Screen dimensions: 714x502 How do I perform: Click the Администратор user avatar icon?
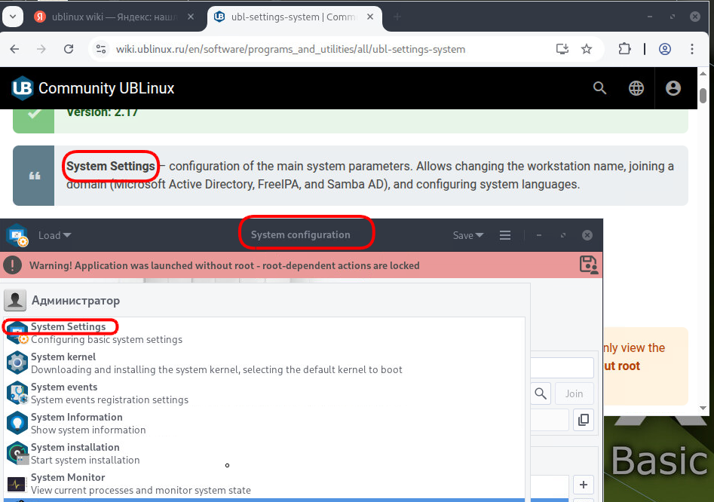point(15,301)
